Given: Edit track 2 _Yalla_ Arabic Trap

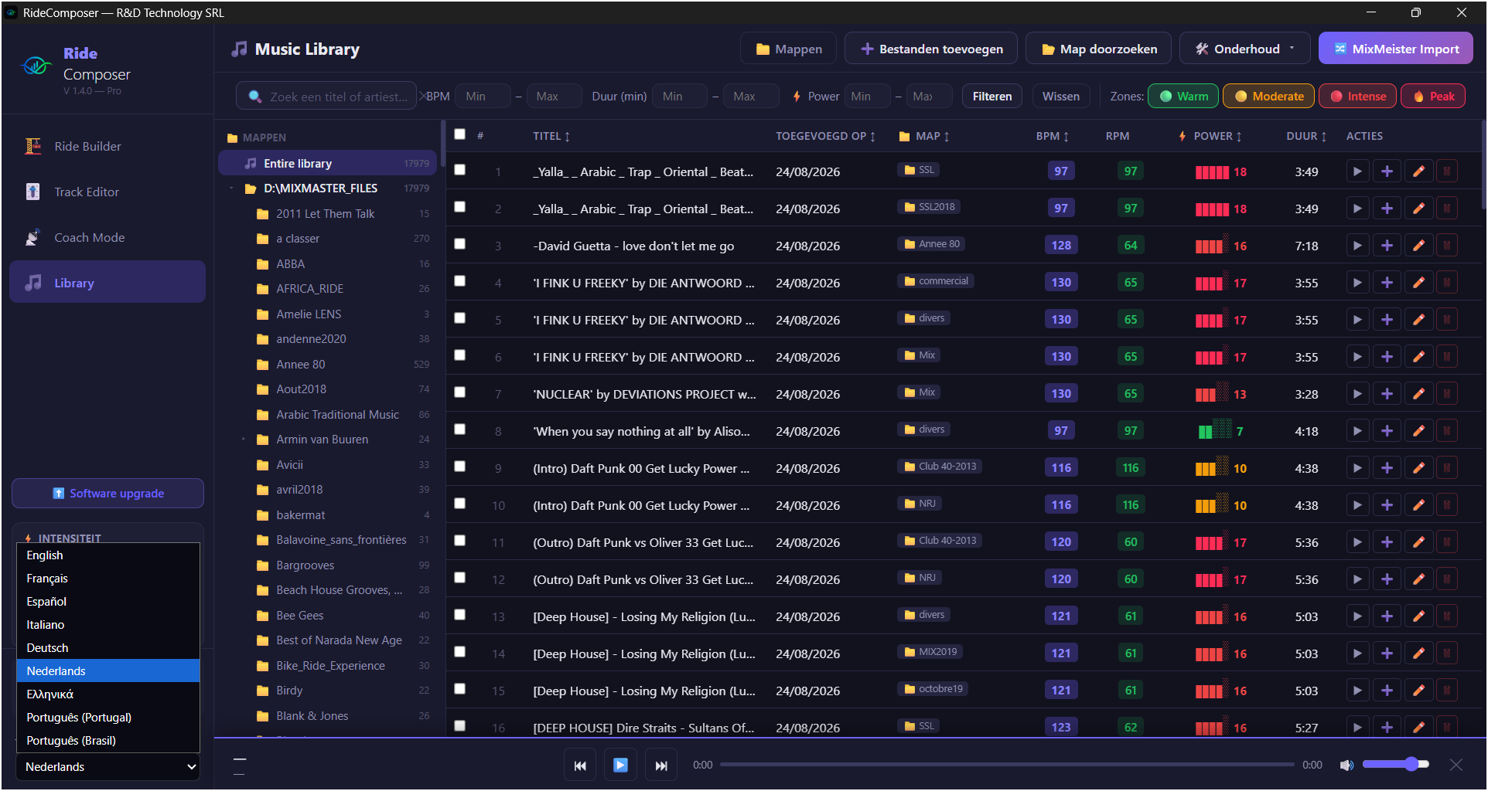Looking at the screenshot, I should coord(1418,209).
